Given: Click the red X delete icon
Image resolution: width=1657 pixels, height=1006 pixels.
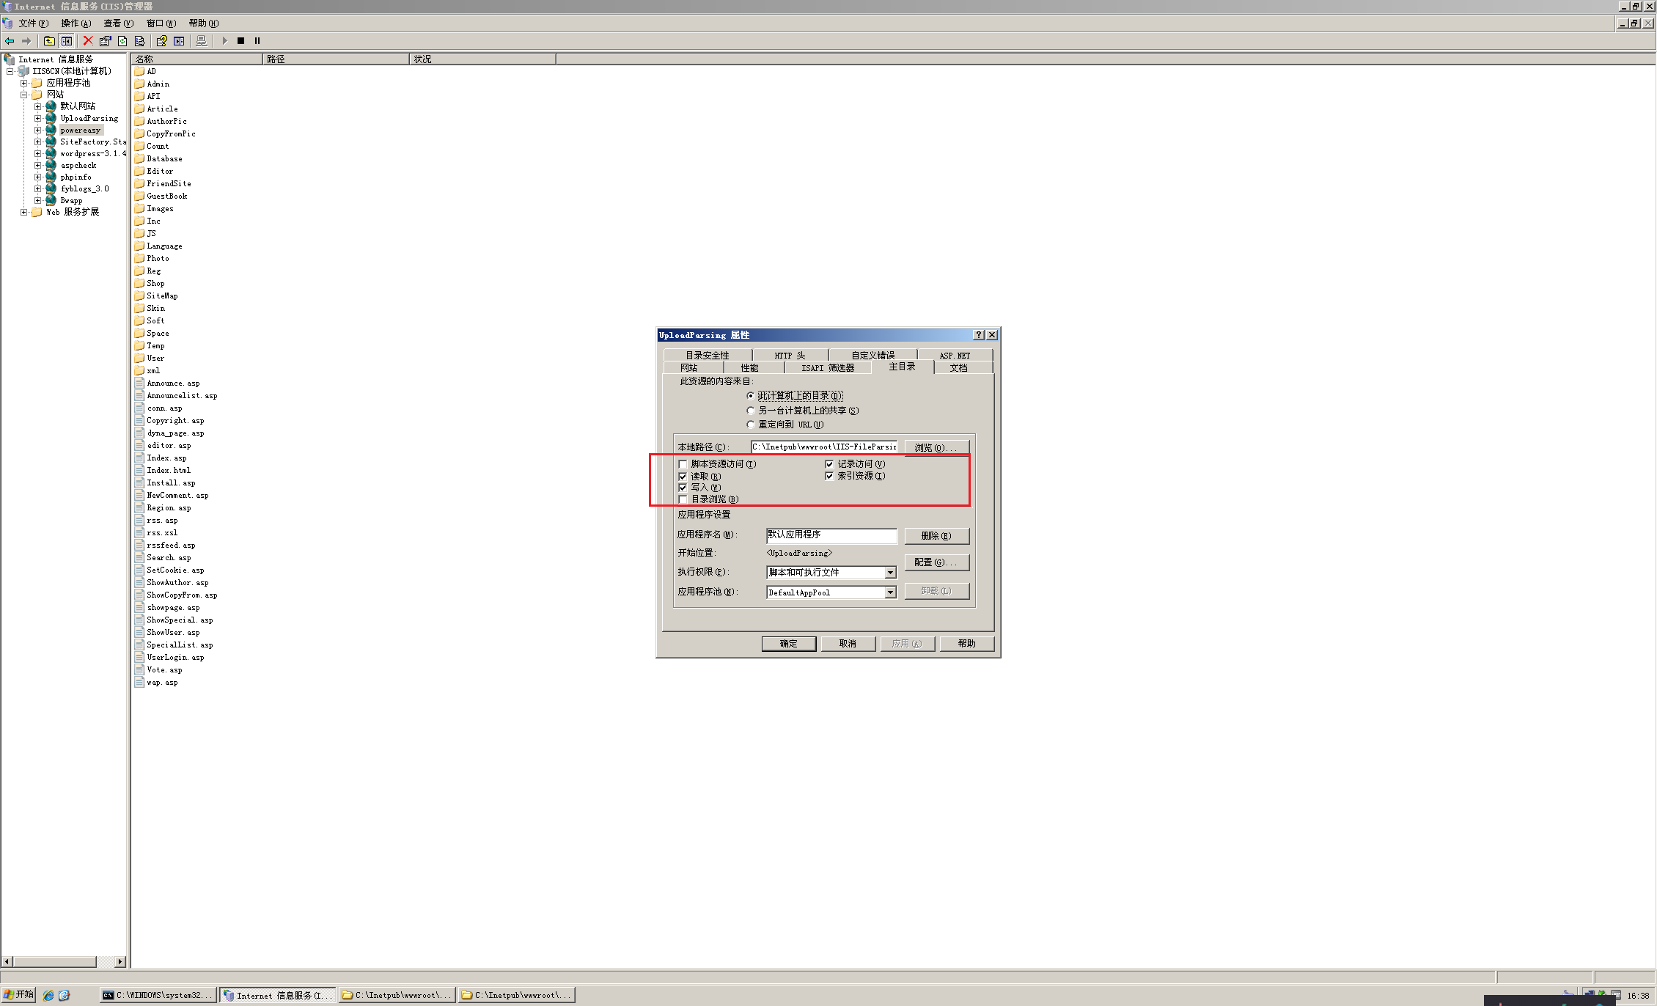Looking at the screenshot, I should click(88, 41).
